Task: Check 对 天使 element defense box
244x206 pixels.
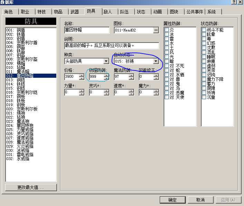Action: 167,97
